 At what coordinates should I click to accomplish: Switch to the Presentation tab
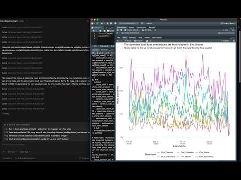pyautogui.click(x=157, y=37)
